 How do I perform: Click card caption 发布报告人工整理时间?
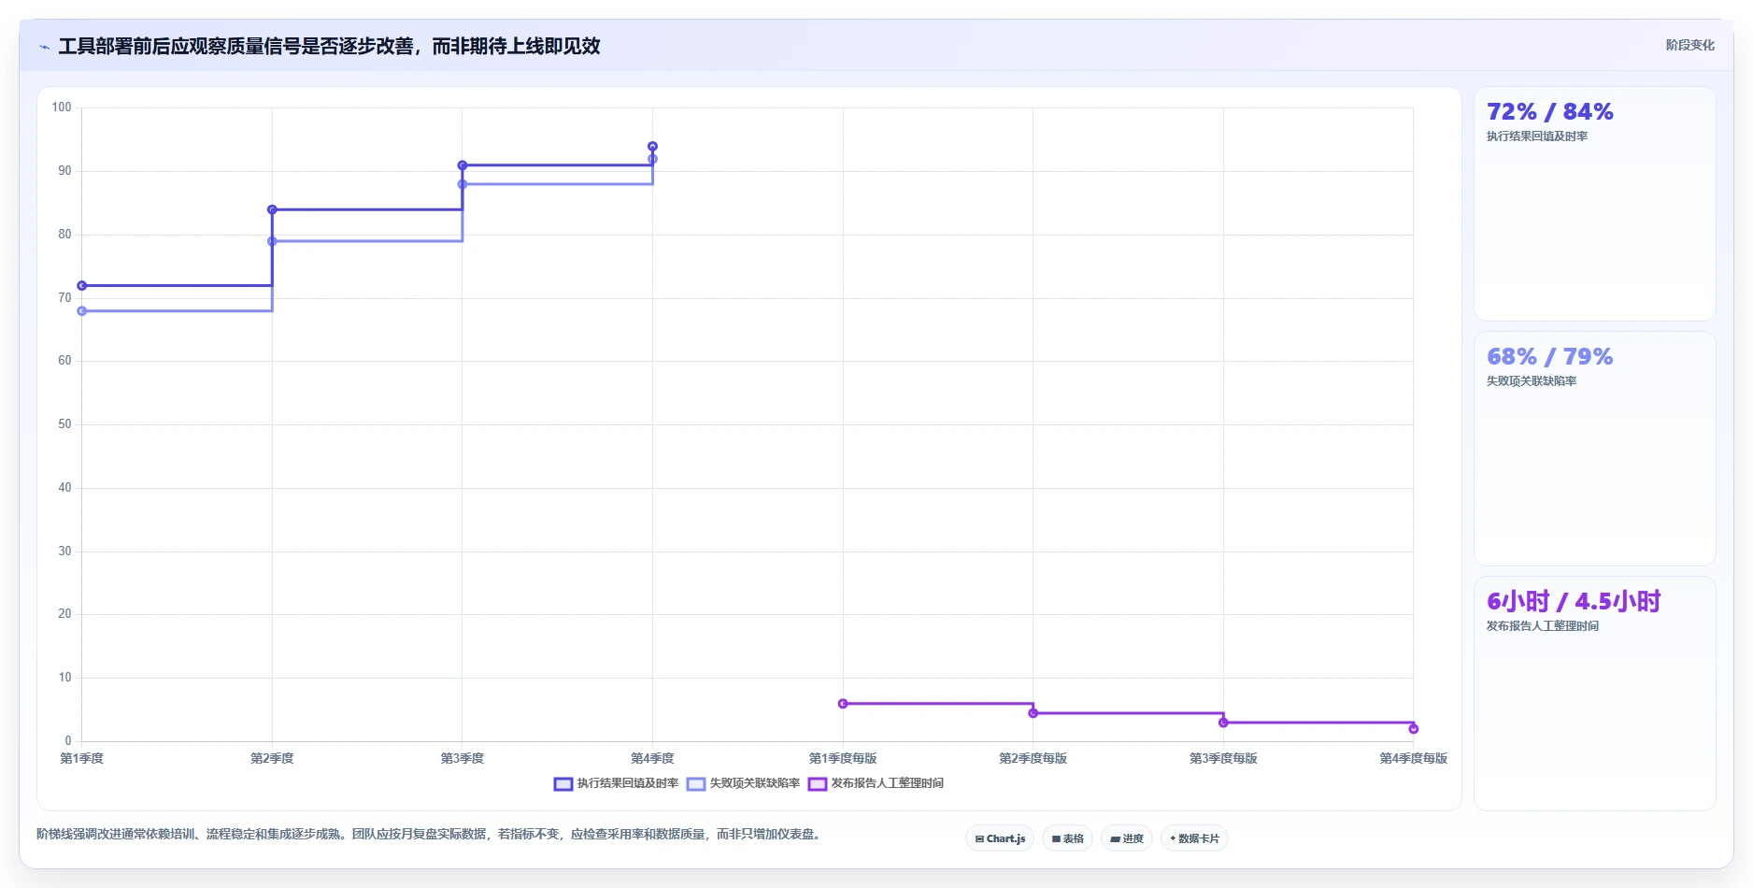click(x=1543, y=626)
